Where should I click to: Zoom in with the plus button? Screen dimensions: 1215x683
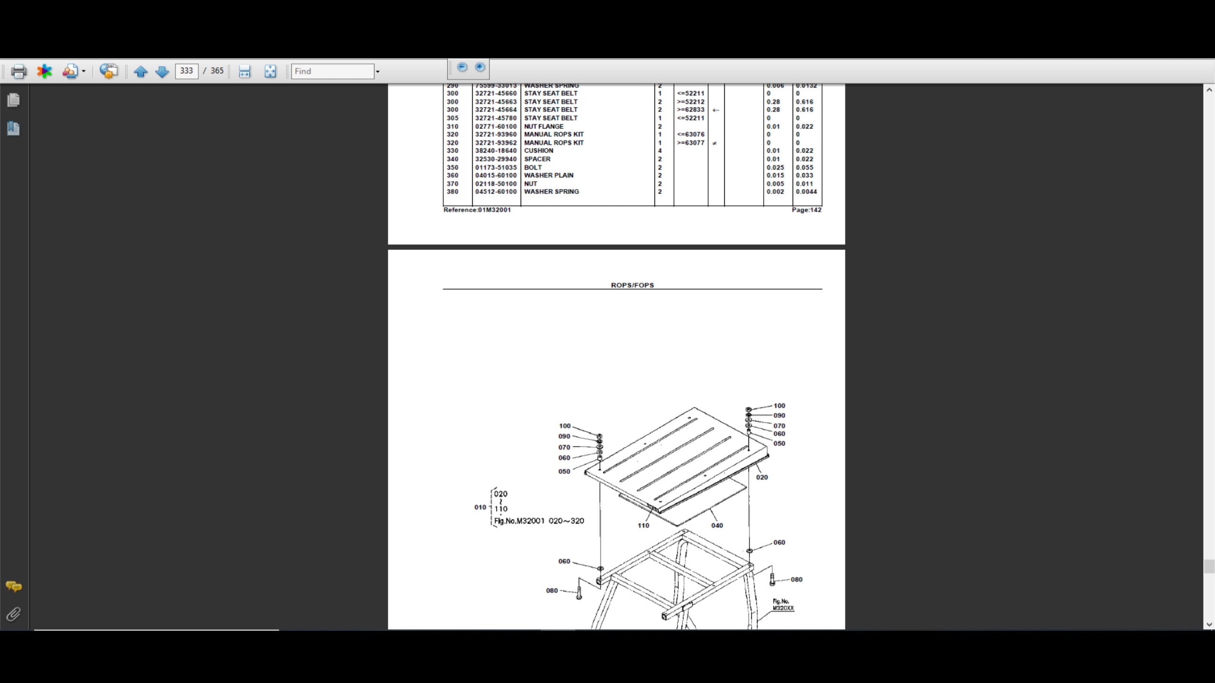click(x=480, y=67)
